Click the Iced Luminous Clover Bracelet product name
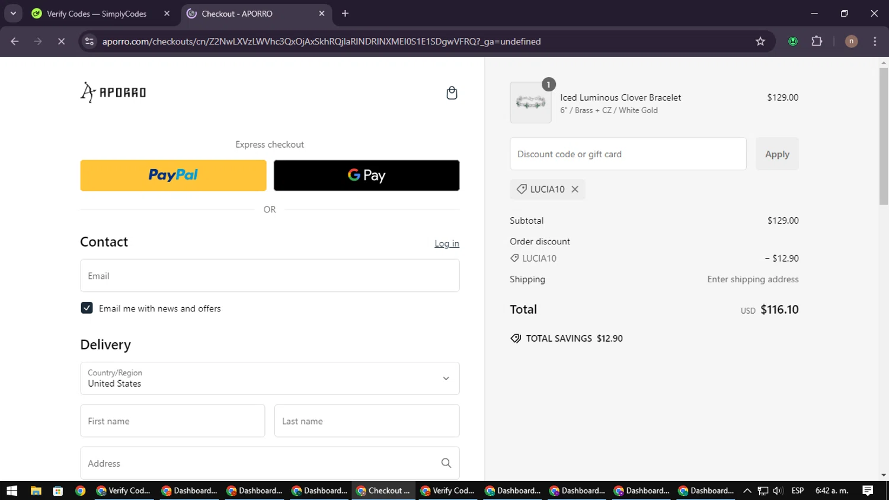Viewport: 889px width, 500px height. coord(621,97)
